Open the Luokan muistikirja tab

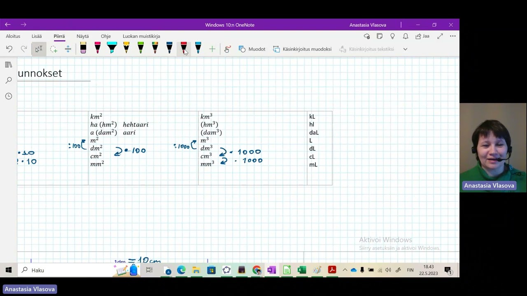tap(141, 36)
